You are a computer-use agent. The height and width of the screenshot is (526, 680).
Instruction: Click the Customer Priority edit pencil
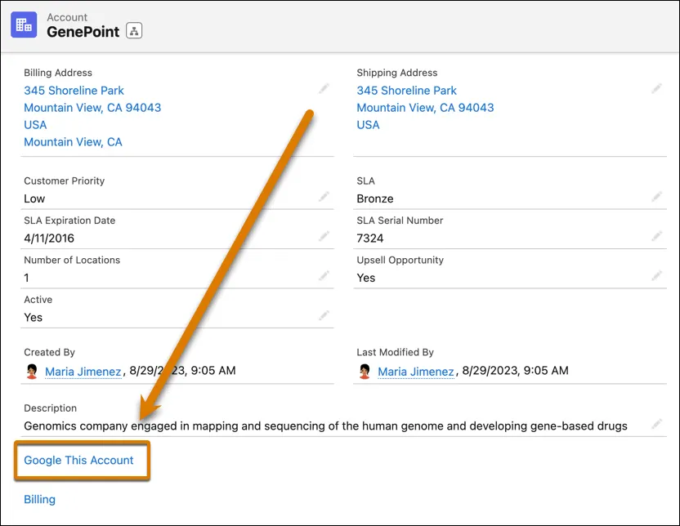(324, 197)
